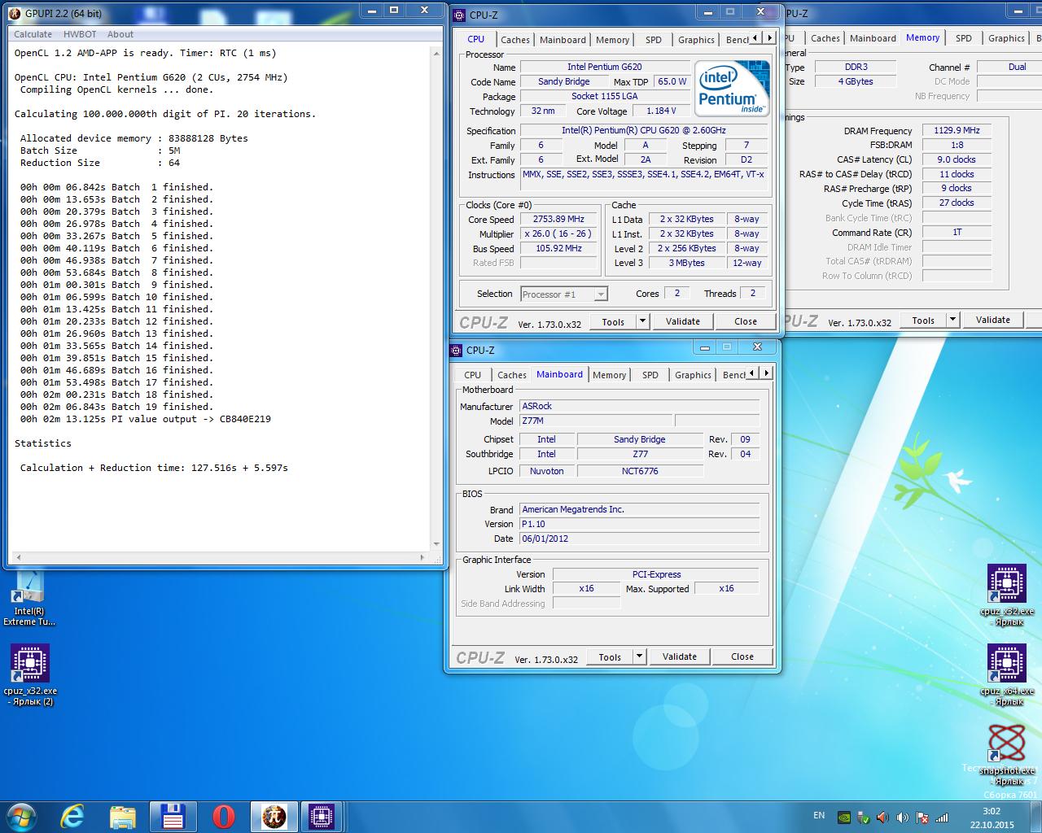Select the Graphics tab in the CPU-Z Memory window
The width and height of the screenshot is (1042, 833).
click(x=1006, y=38)
